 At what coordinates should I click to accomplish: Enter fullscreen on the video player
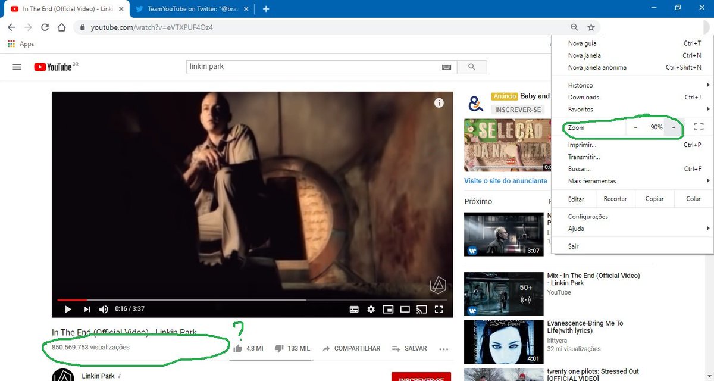(439, 309)
